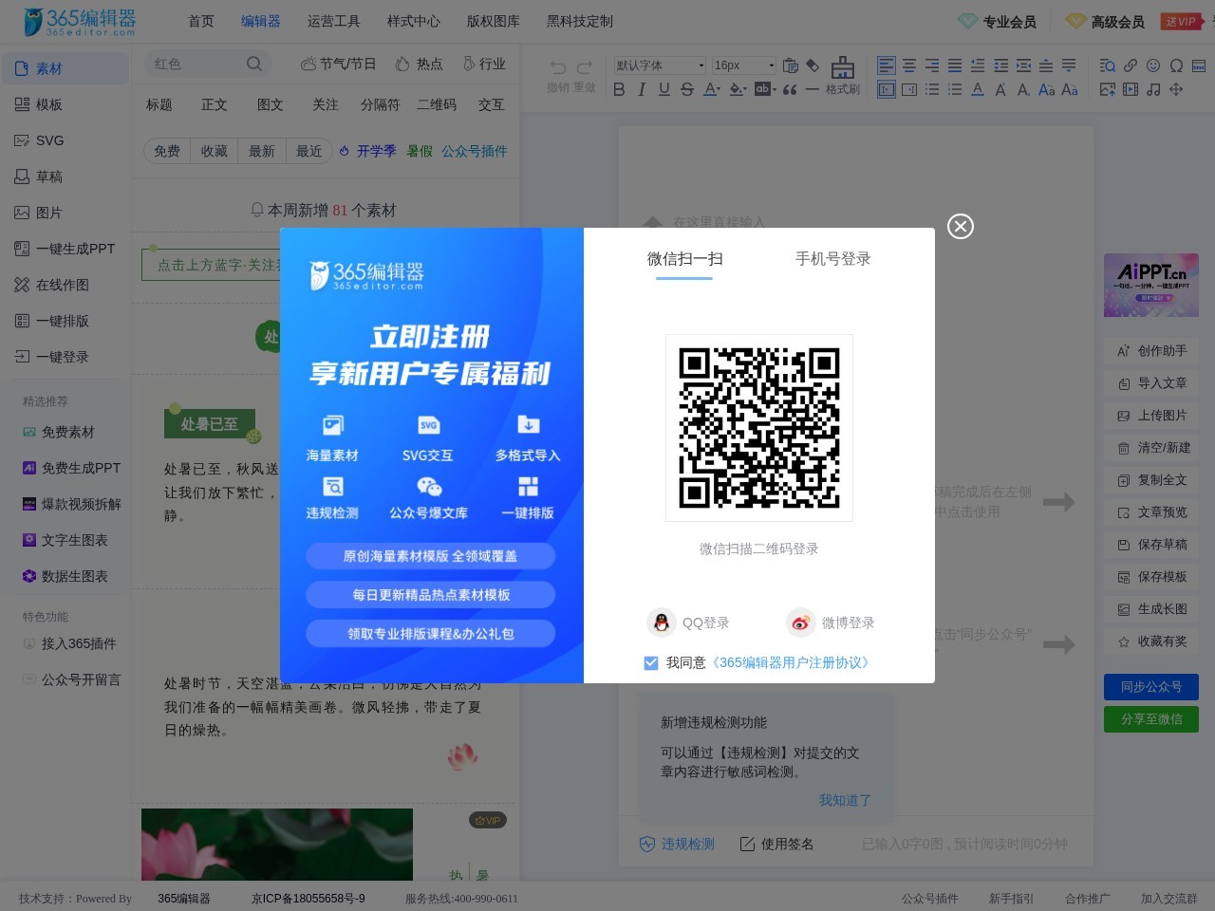Image resolution: width=1215 pixels, height=911 pixels.
Task: Toggle italic formatting
Action: (642, 89)
